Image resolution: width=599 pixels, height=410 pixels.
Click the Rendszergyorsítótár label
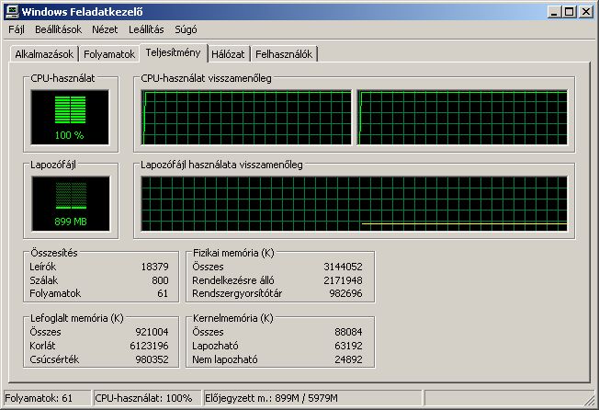pos(237,293)
